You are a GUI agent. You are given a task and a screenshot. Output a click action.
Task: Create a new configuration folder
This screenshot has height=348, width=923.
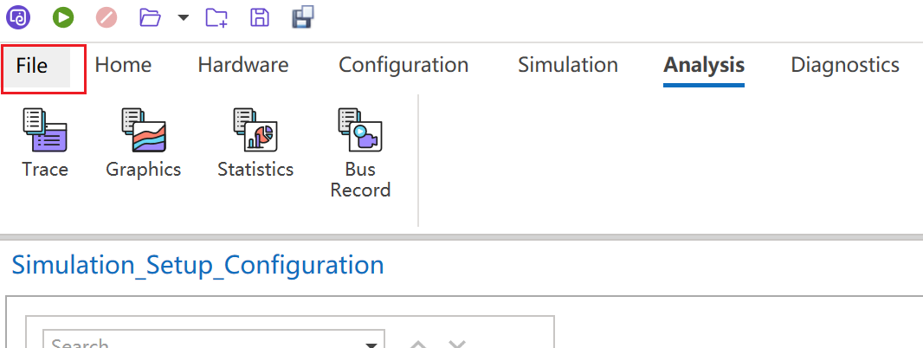[x=216, y=16]
